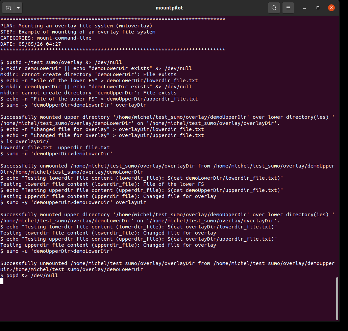Image resolution: width=348 pixels, height=331 pixels.
Task: Close the mountpilot terminal window
Action: pos(331,8)
